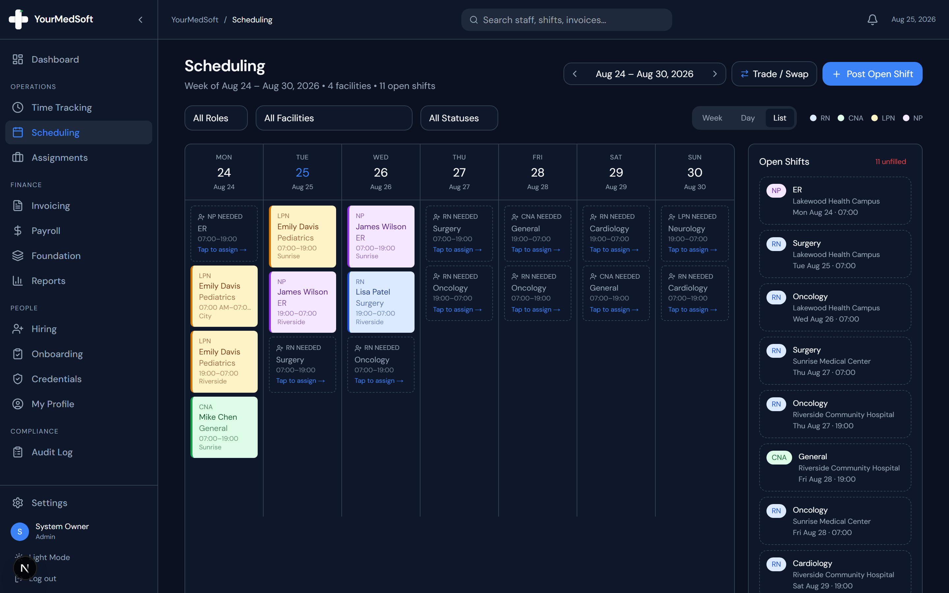Switch to Day view tab

(x=747, y=118)
